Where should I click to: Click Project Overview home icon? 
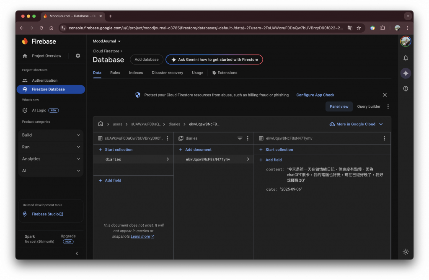25,56
